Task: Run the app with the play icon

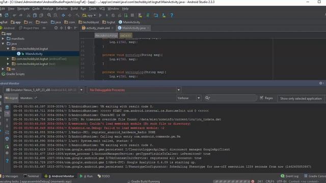Action: [x=100, y=15]
